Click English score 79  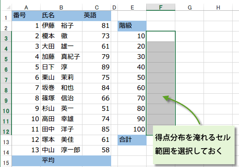pos(97,57)
